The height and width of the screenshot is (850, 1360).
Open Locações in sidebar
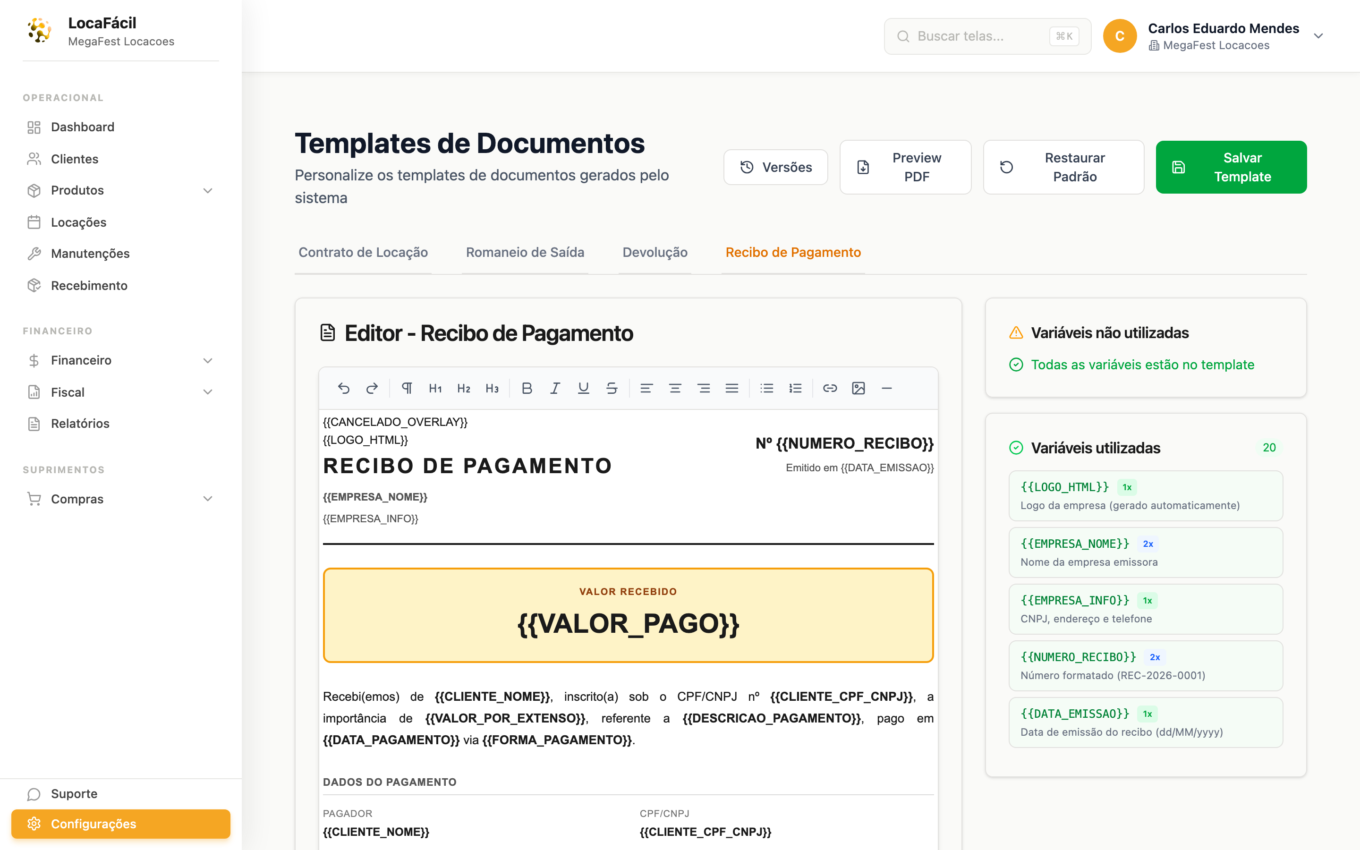pyautogui.click(x=120, y=222)
